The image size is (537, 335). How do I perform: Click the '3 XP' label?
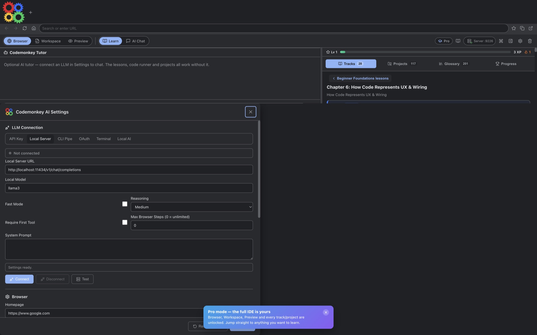[517, 52]
